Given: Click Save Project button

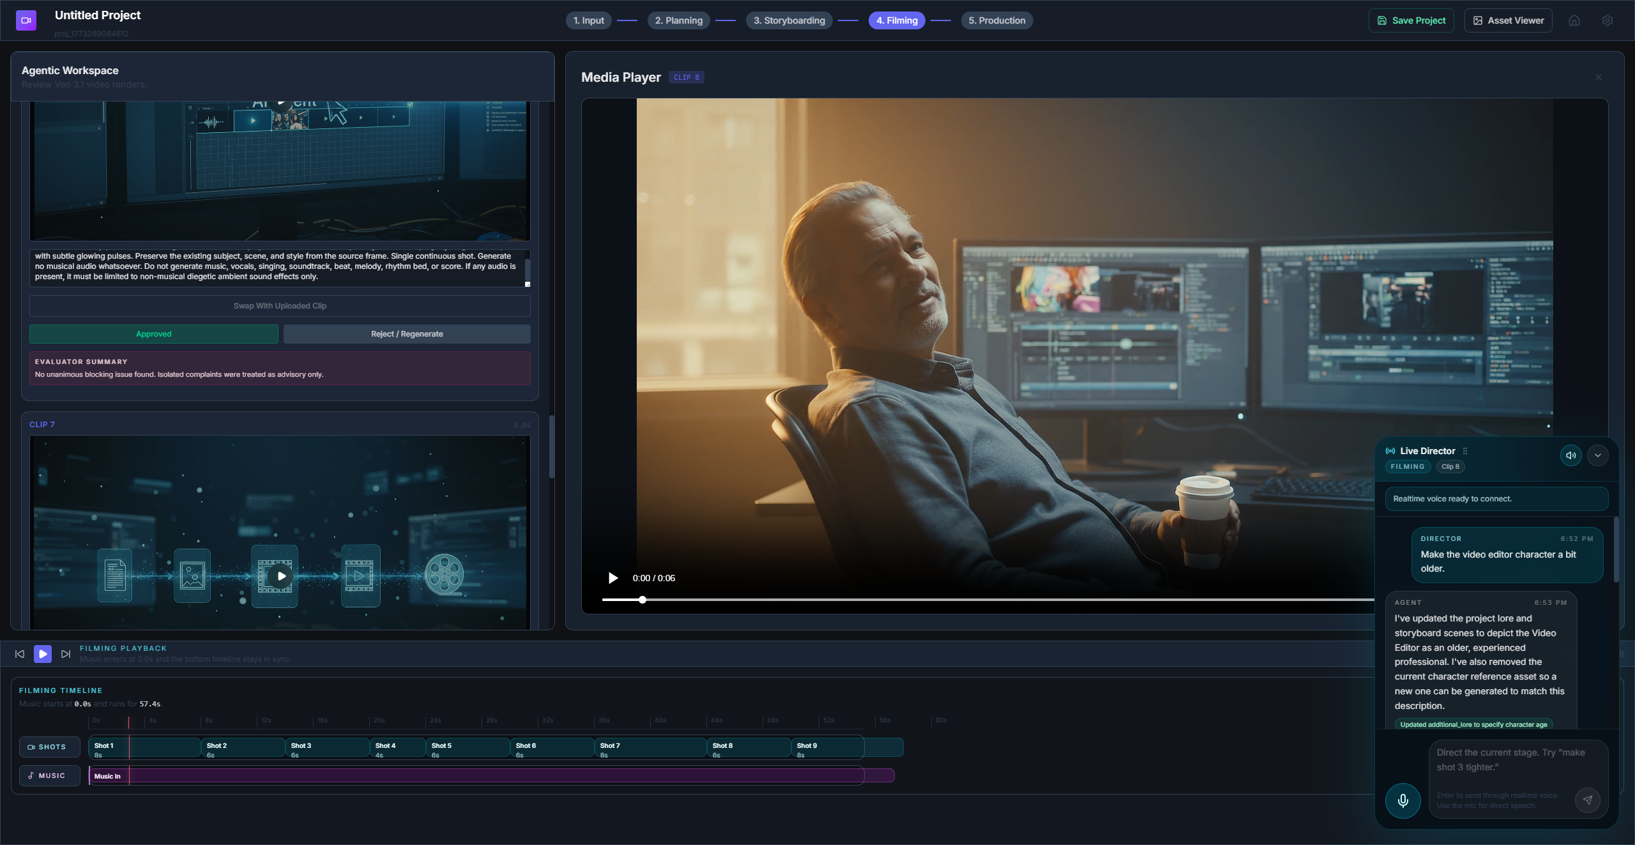Looking at the screenshot, I should [1411, 20].
